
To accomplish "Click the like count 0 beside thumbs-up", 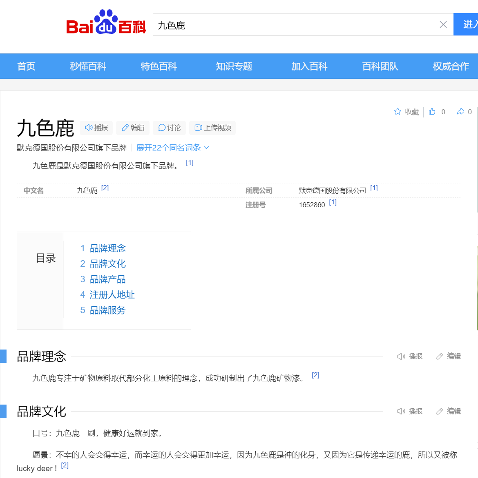I will (443, 112).
